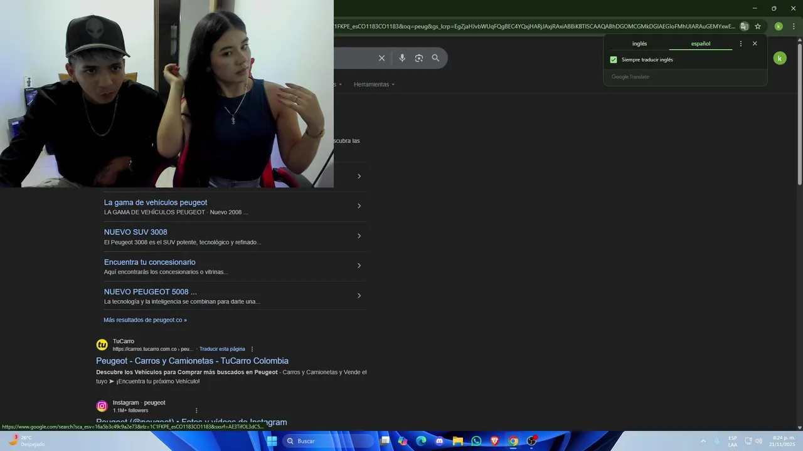Click Traducir esta página link
Viewport: 803px width, 451px height.
tap(222, 349)
